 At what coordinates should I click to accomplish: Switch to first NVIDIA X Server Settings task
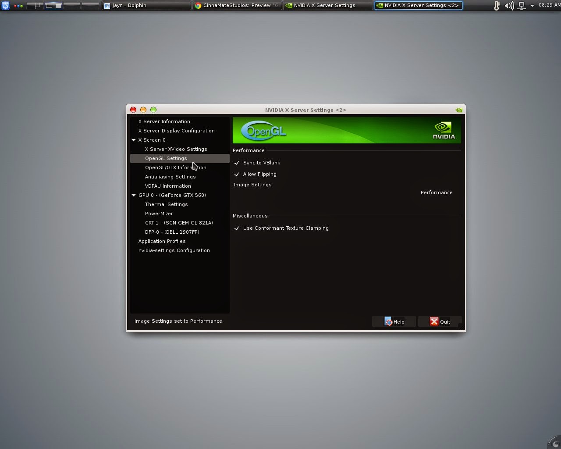pos(327,6)
